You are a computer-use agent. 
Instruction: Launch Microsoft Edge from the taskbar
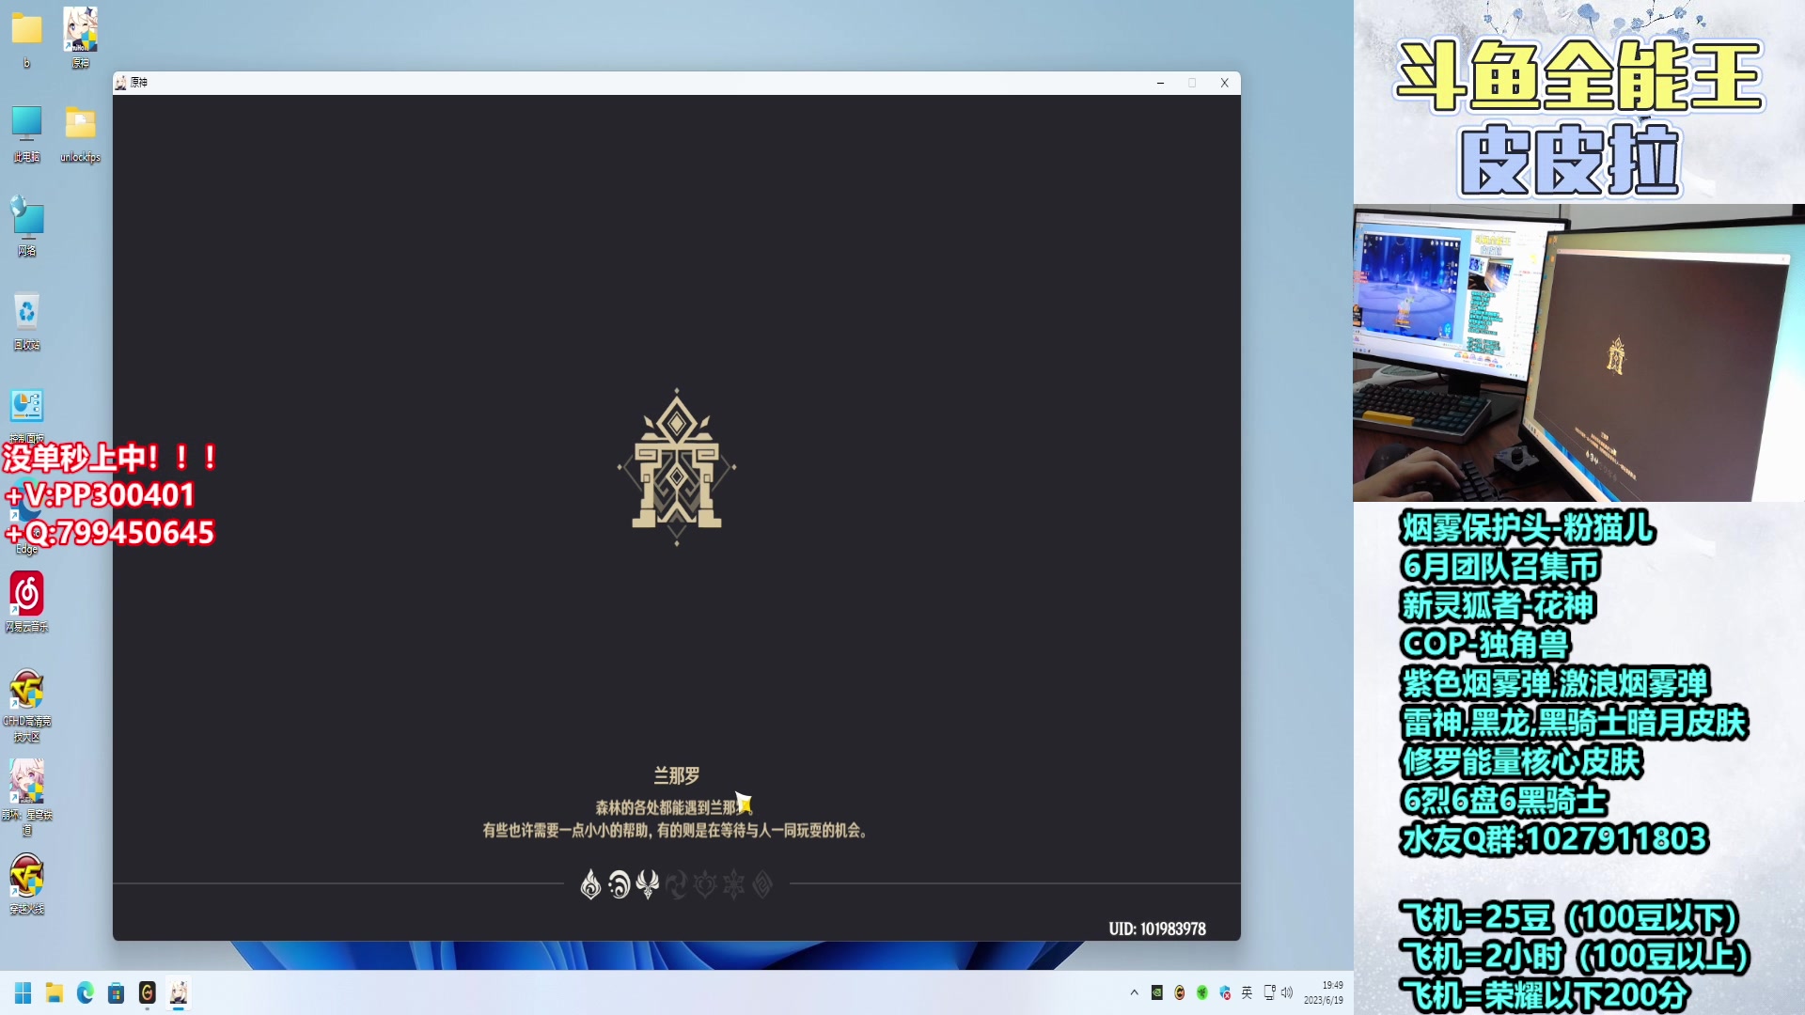point(85,993)
